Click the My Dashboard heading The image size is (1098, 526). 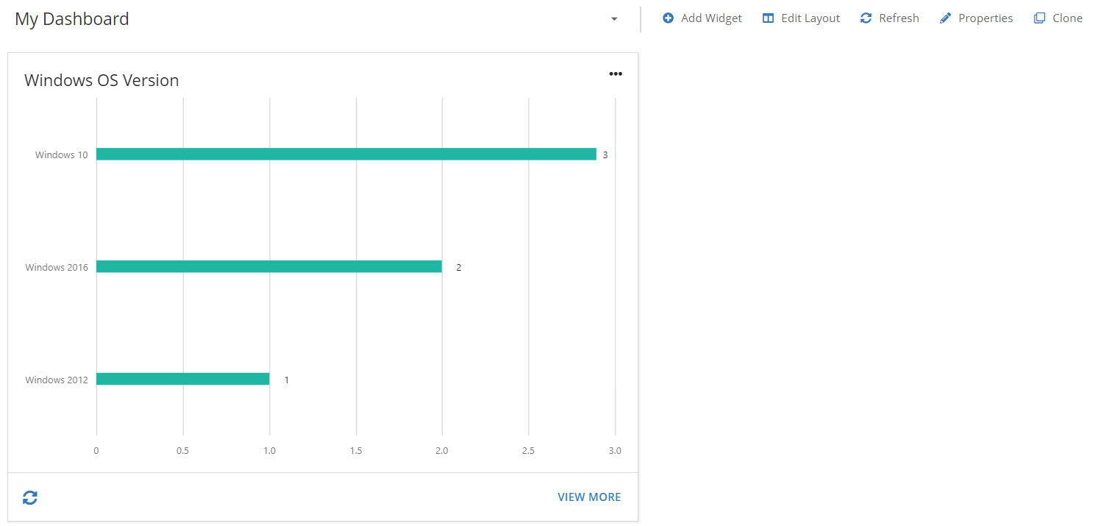click(x=71, y=19)
